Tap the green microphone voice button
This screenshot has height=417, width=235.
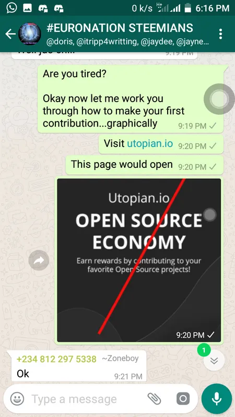(x=217, y=399)
